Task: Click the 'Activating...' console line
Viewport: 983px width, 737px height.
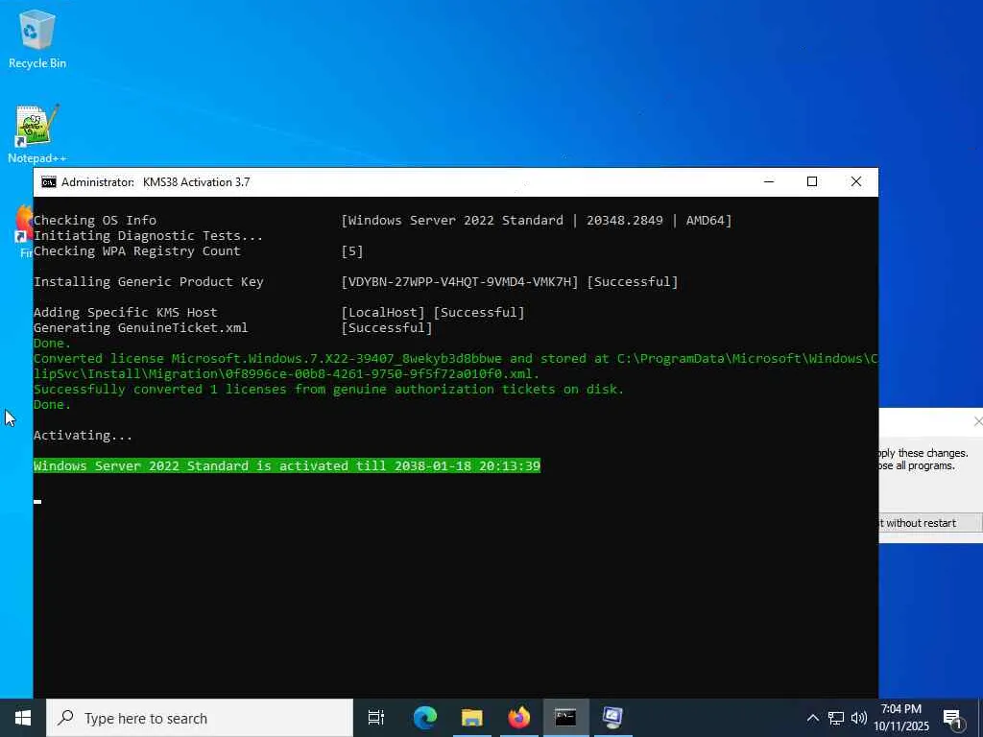Action: (83, 435)
